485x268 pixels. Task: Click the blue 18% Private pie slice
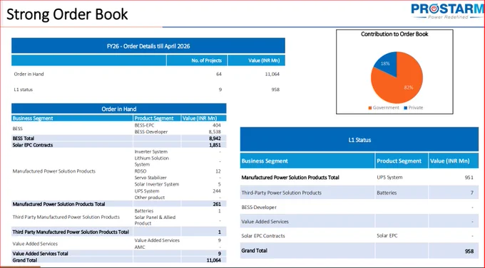(387, 63)
